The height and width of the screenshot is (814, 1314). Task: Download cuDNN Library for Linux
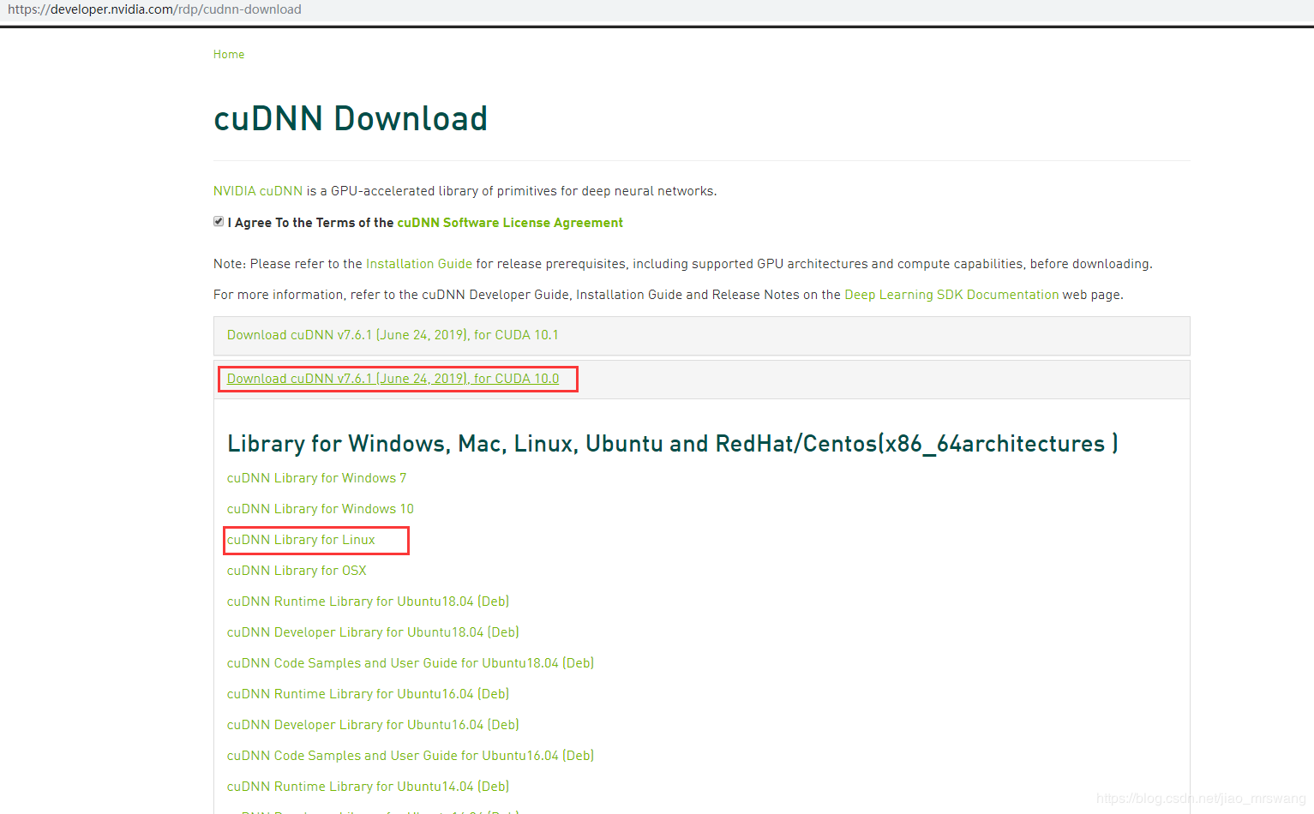pyautogui.click(x=301, y=540)
